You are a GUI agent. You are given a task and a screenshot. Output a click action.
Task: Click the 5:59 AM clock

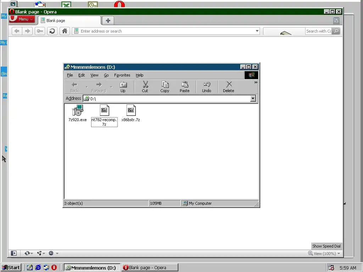pos(348,268)
